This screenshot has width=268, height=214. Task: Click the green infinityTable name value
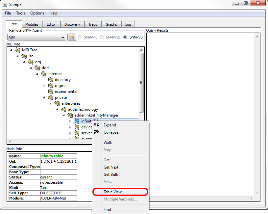click(x=52, y=156)
